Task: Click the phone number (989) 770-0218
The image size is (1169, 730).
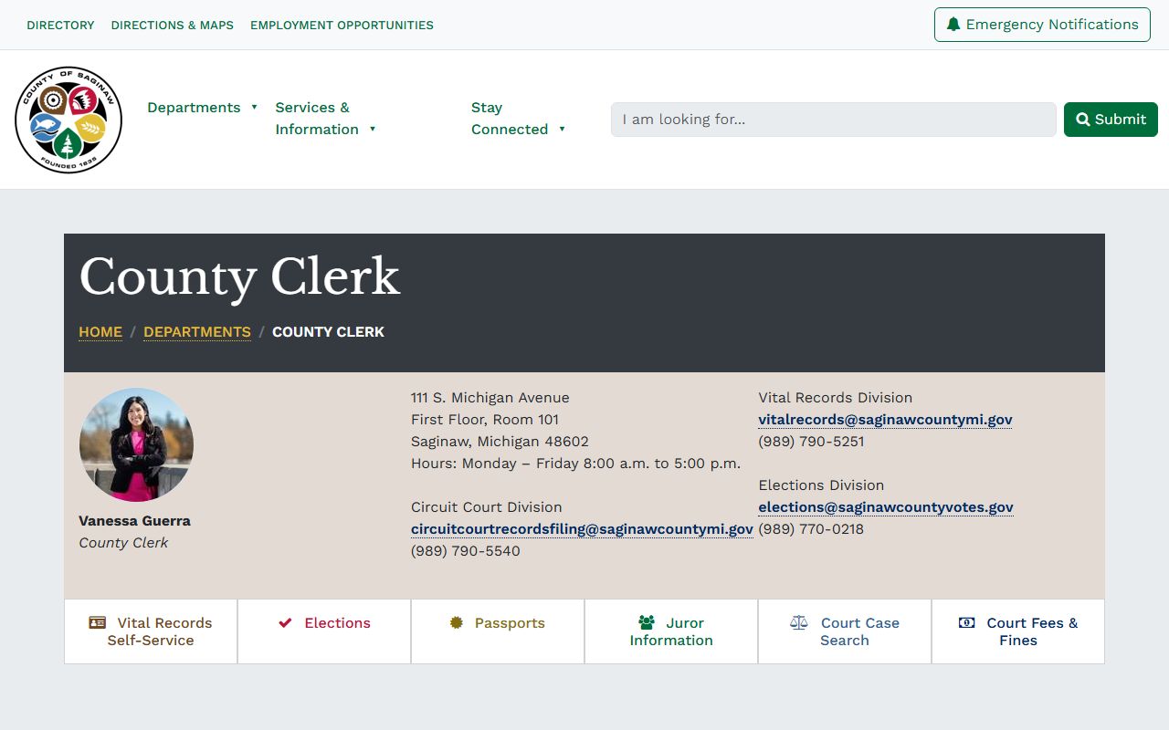Action: click(811, 529)
